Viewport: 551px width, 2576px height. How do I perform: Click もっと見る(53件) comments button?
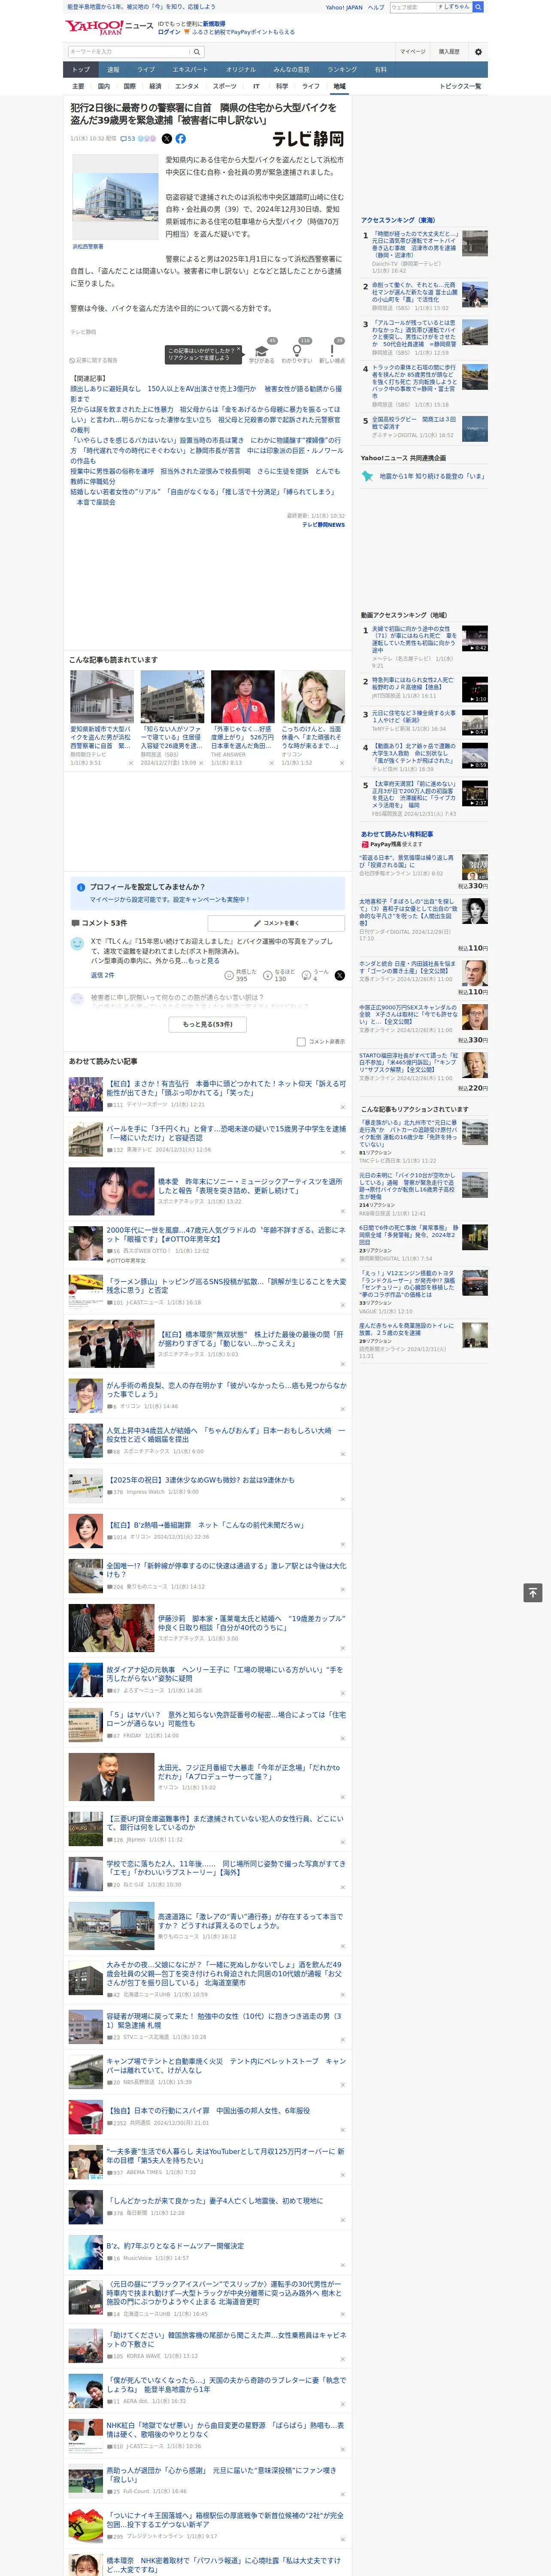point(208,1024)
